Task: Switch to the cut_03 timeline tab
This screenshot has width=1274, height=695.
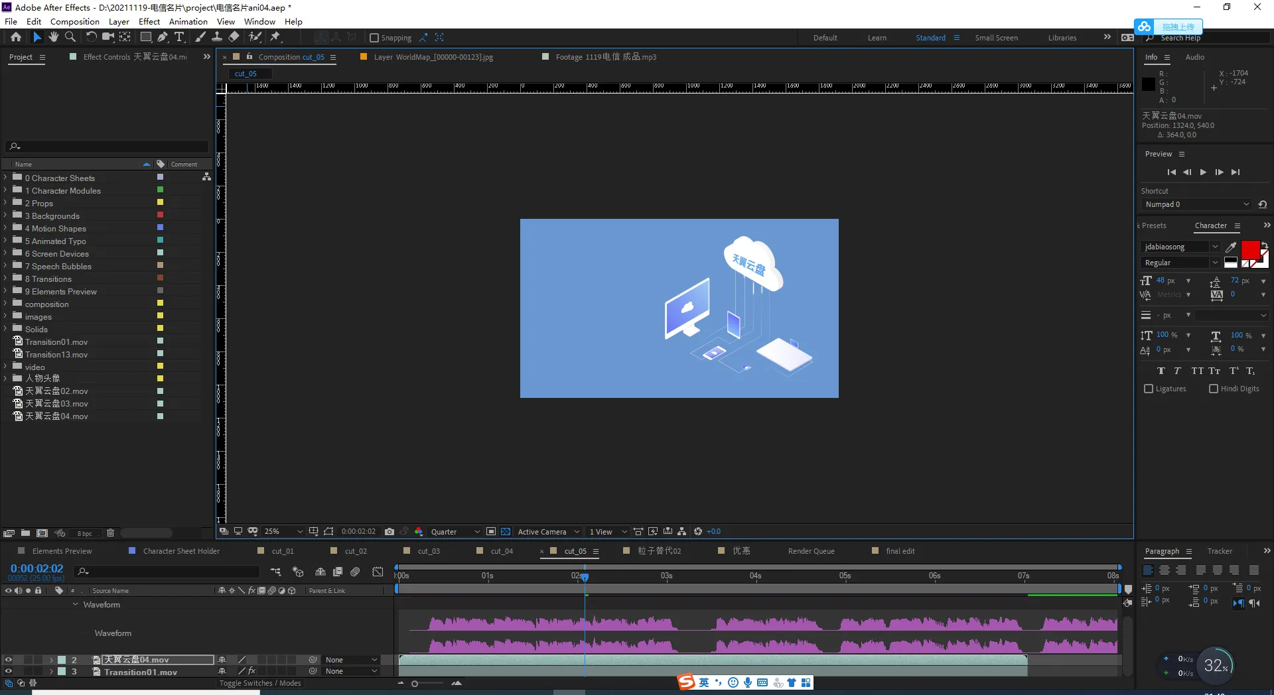Action: (429, 551)
